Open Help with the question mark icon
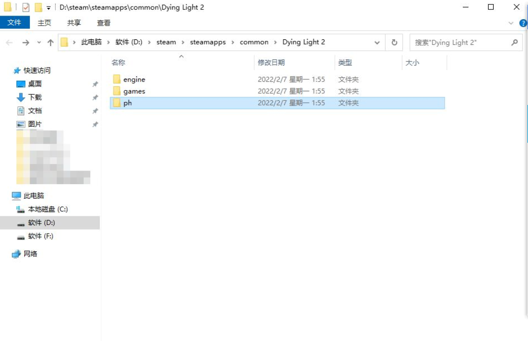Image resolution: width=528 pixels, height=341 pixels. pyautogui.click(x=523, y=23)
